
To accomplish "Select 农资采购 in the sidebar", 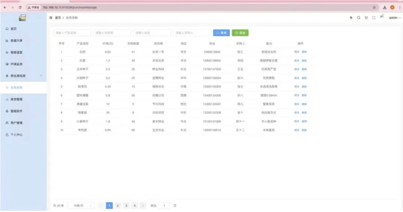I will 24,88.
